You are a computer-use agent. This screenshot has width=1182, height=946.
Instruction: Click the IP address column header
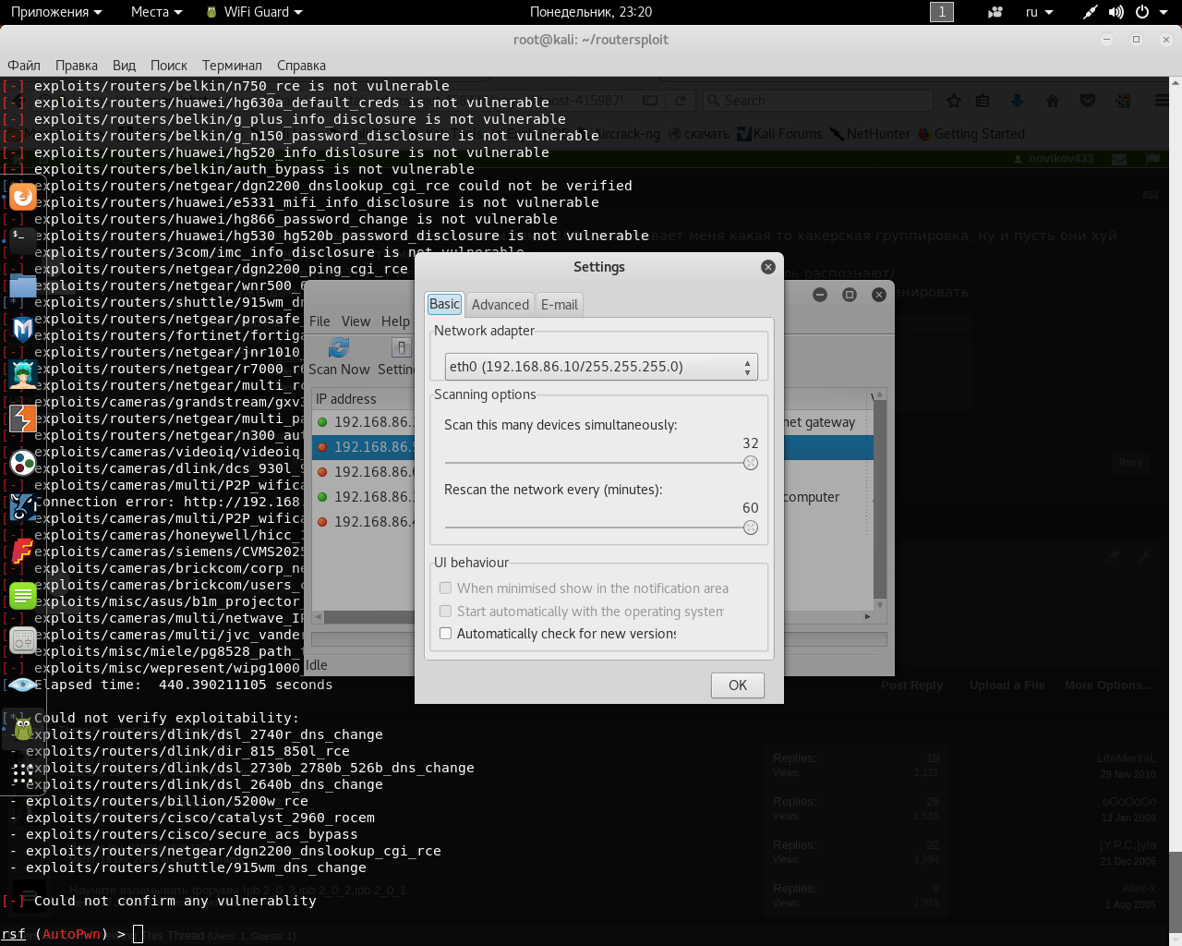tap(346, 399)
